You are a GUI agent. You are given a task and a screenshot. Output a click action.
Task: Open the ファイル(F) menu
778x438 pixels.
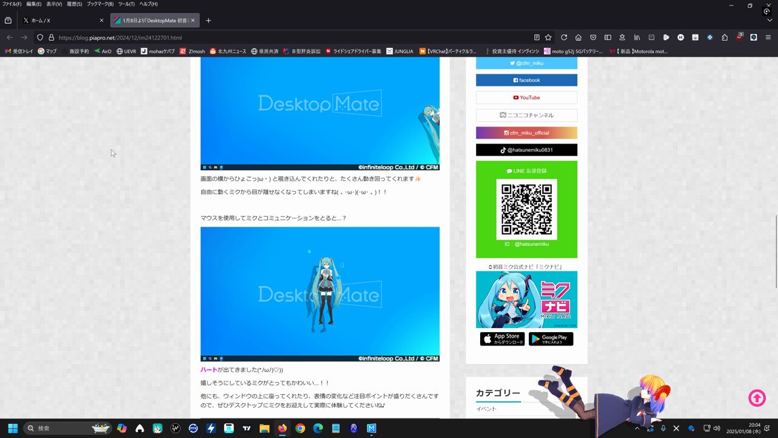(12, 4)
